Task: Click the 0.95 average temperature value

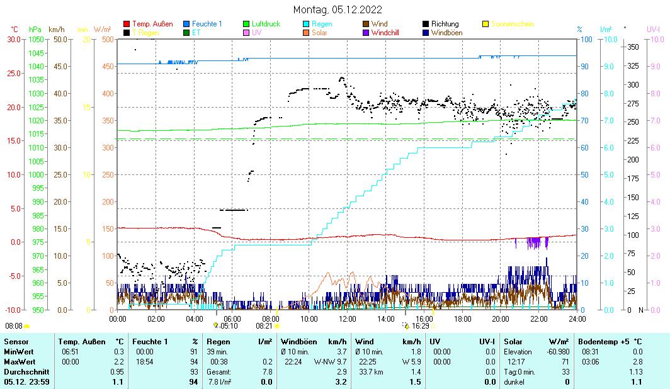Action: pos(117,372)
